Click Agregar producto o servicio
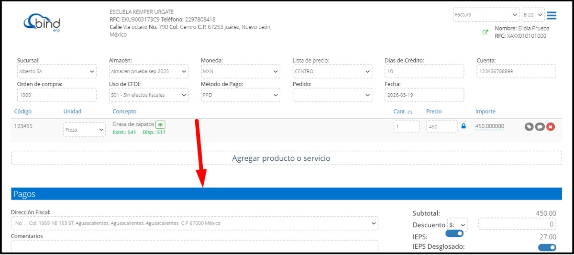The width and height of the screenshot is (574, 255). (x=287, y=158)
